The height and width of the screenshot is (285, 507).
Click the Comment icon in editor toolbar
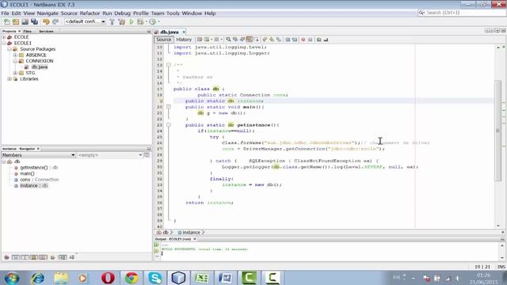pyautogui.click(x=318, y=40)
